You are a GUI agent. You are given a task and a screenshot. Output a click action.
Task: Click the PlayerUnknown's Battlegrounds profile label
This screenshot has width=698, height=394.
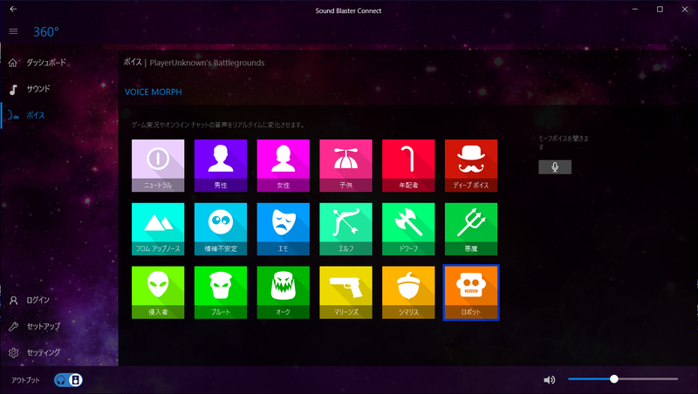tap(207, 63)
